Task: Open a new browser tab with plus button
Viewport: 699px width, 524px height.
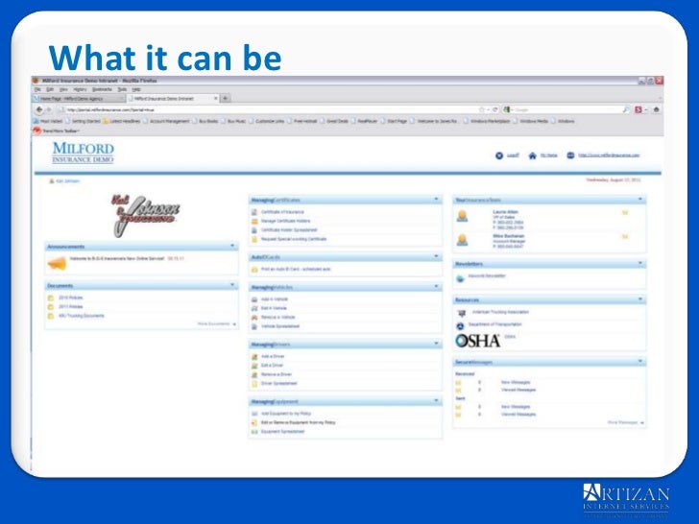Action: click(x=226, y=99)
